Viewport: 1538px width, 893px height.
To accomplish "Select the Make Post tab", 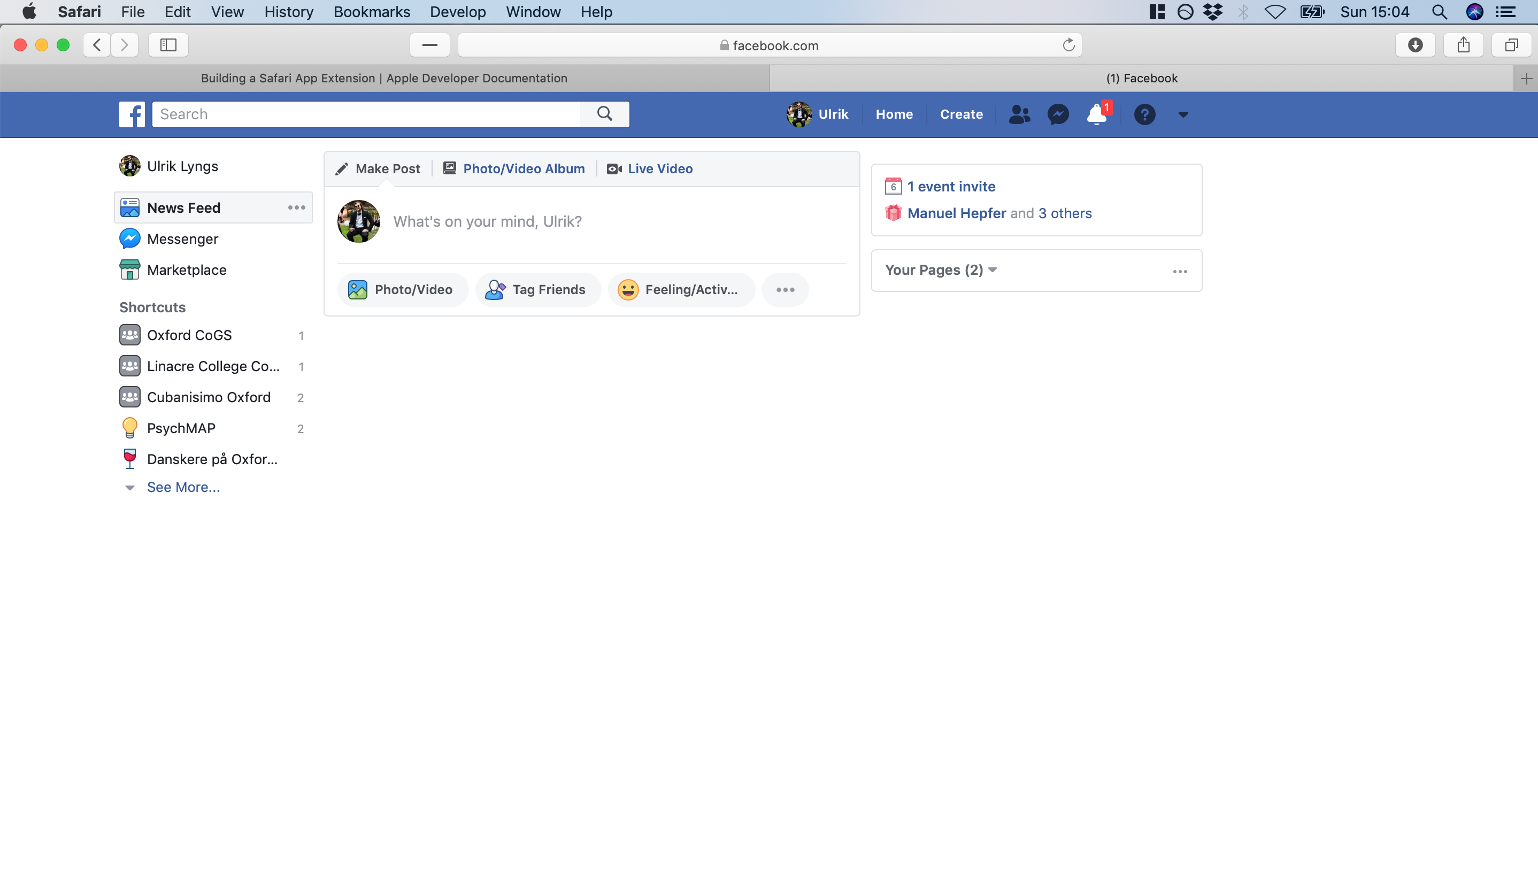I will pos(378,168).
